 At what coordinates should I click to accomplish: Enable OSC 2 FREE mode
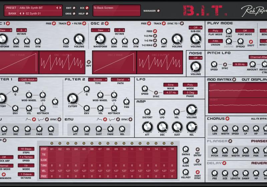[149, 23]
